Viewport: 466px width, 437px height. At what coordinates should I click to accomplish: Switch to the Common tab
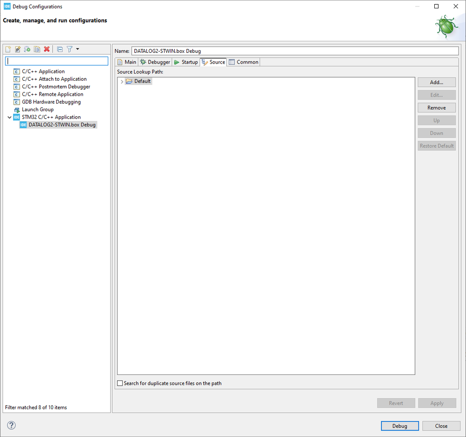pyautogui.click(x=243, y=62)
